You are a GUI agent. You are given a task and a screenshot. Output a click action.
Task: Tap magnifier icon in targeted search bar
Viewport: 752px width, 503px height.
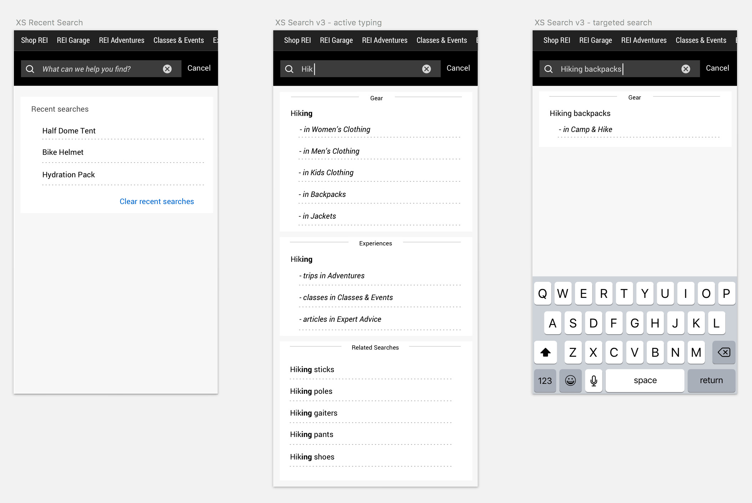(549, 69)
